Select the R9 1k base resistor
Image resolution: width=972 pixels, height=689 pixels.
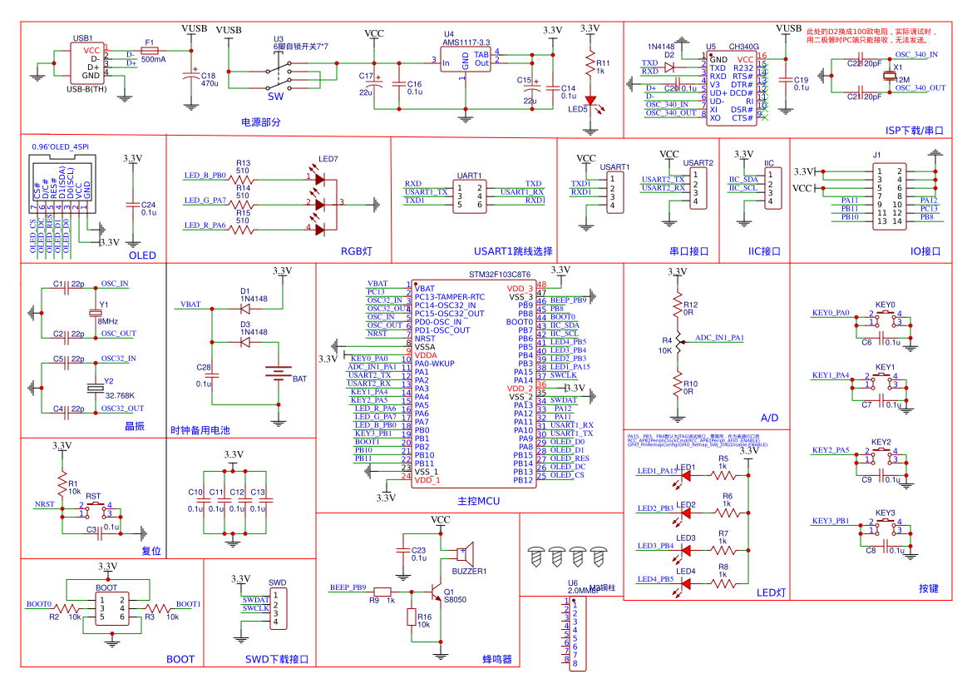(382, 592)
